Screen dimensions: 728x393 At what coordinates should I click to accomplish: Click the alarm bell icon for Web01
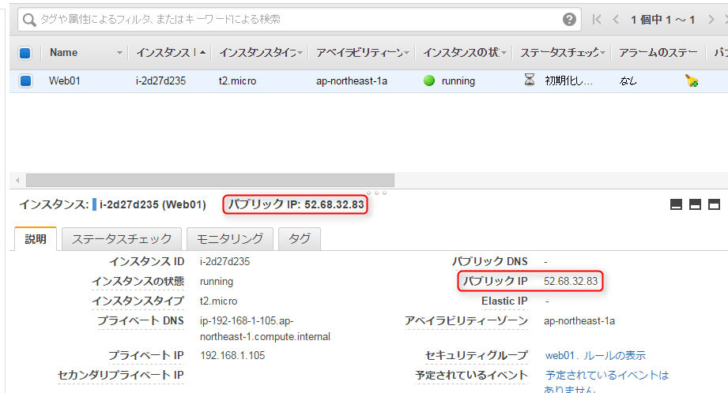click(691, 80)
